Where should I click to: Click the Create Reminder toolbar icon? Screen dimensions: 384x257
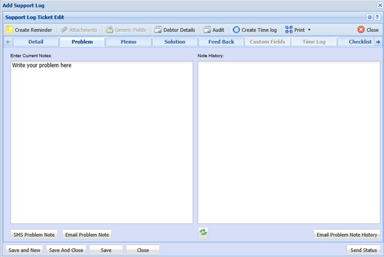click(9, 30)
